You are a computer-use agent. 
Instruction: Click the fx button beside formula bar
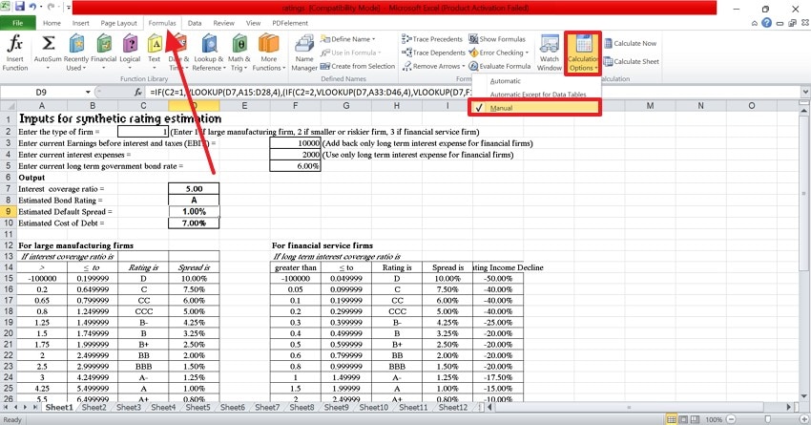pyautogui.click(x=138, y=92)
